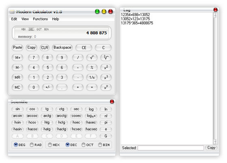Image resolution: width=227 pixels, height=163 pixels.
Task: Subtract from memory with M-
Action: pyautogui.click(x=17, y=67)
